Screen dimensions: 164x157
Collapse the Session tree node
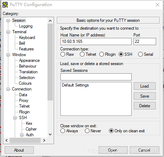pyautogui.click(x=8, y=20)
